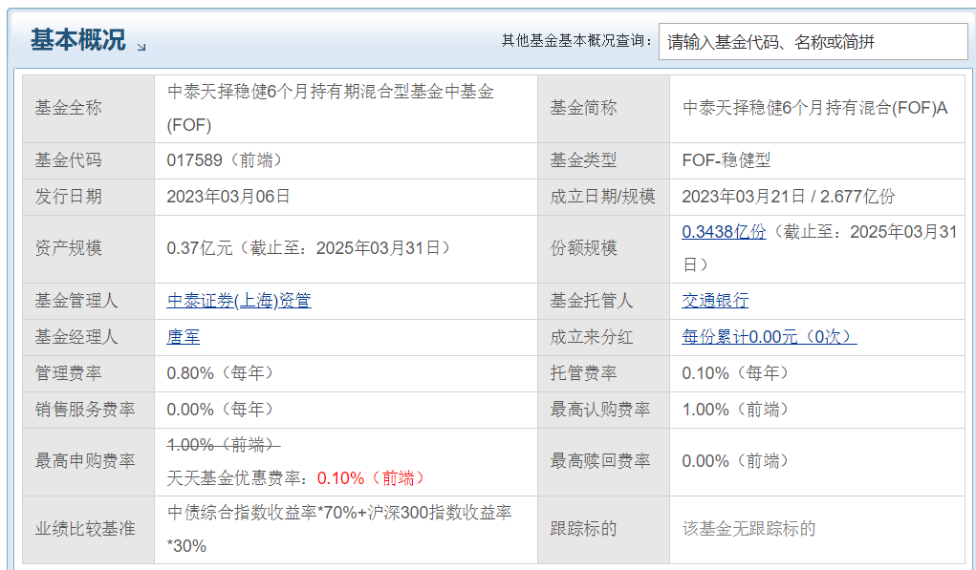Open the 交通银行 custodian link
This screenshot has height=570, width=976.
[x=715, y=301]
